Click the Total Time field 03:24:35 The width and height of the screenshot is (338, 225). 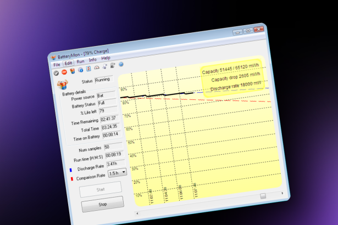[x=111, y=127]
